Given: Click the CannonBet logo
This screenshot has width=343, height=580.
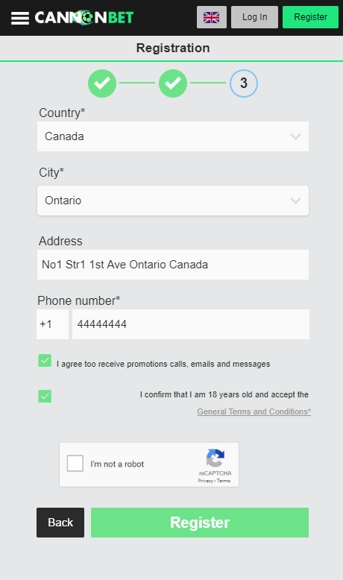Looking at the screenshot, I should [x=84, y=17].
